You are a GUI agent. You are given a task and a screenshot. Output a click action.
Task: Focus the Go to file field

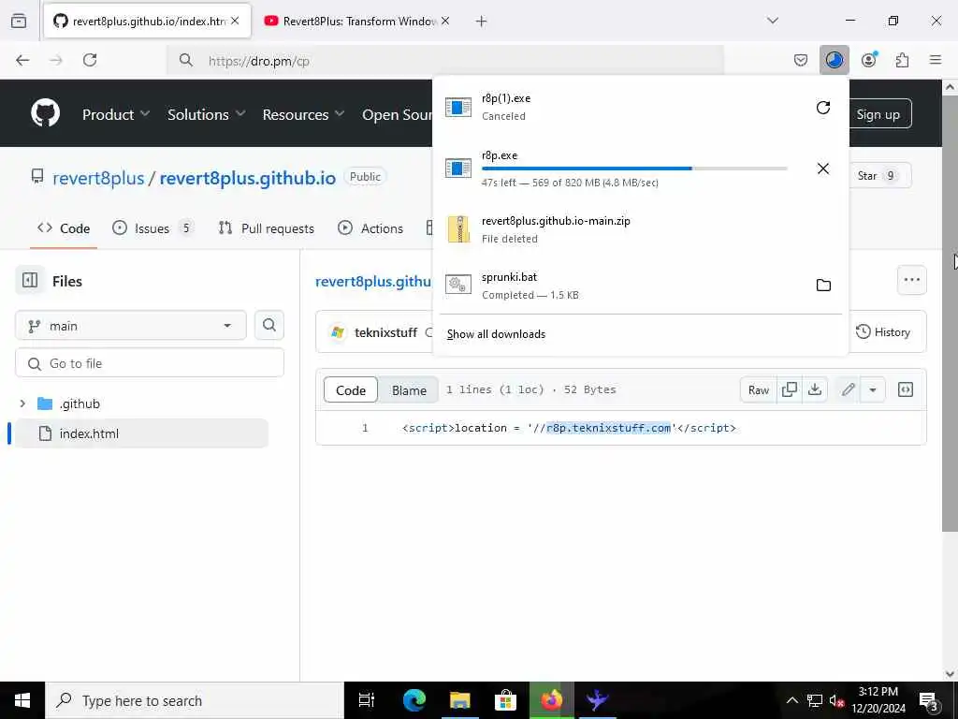[x=150, y=363]
